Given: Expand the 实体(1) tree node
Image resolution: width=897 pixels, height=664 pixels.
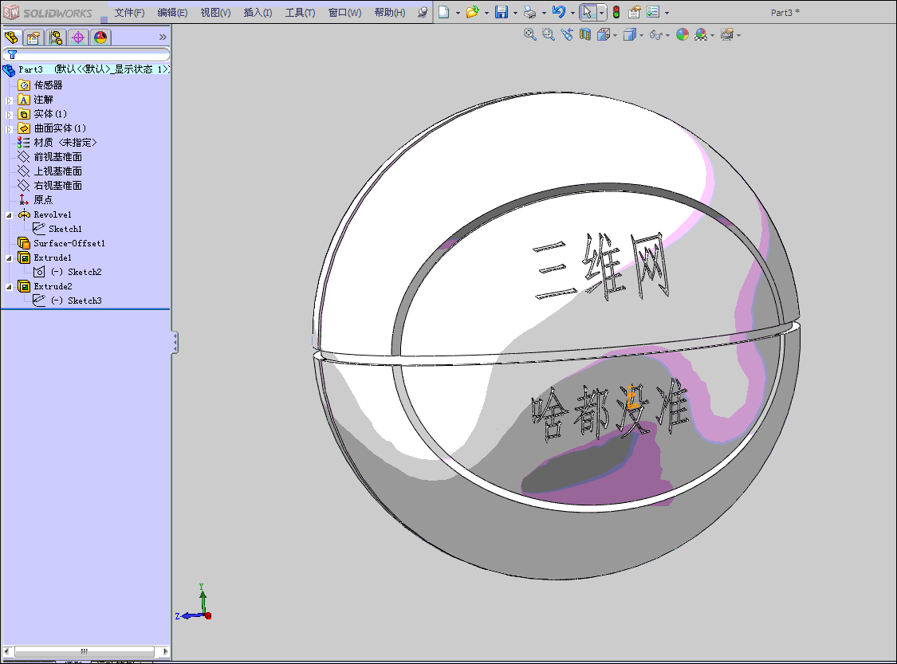Looking at the screenshot, I should (9, 114).
